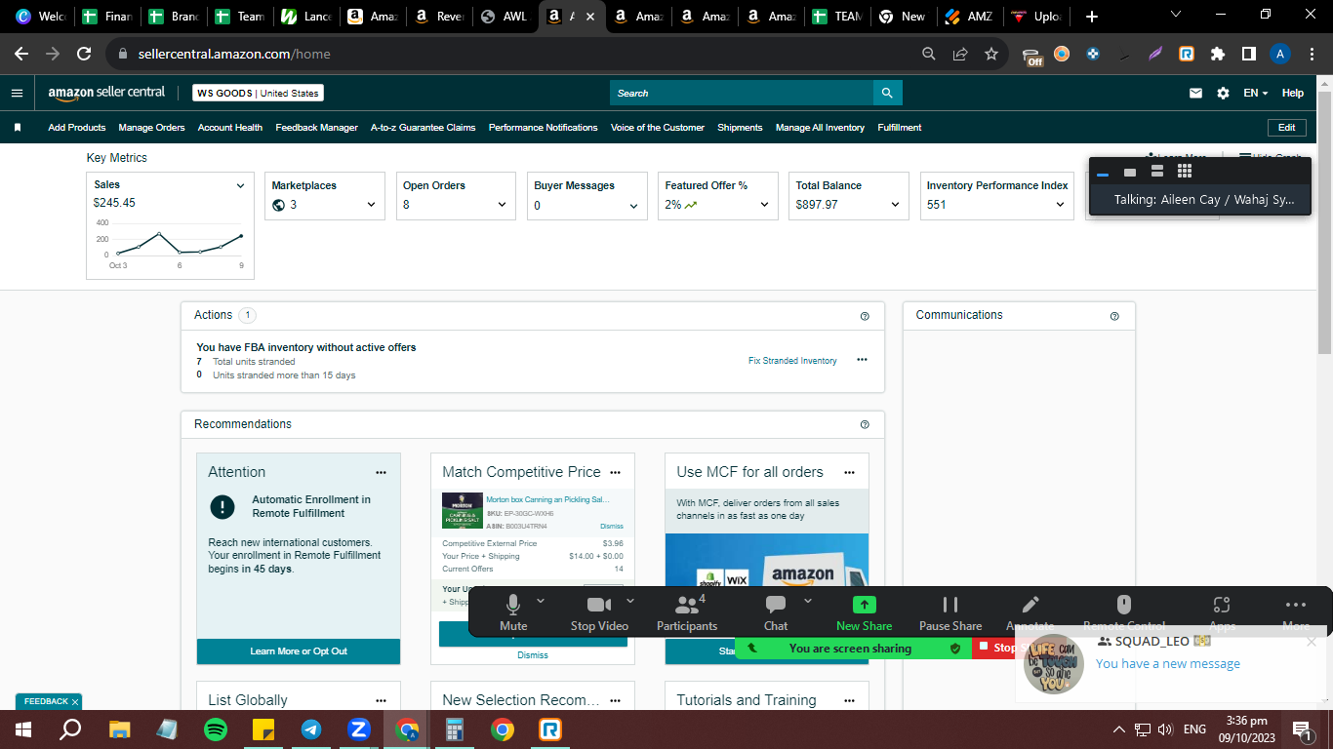Switch Zoom mini panel to grid view
The width and height of the screenshot is (1333, 749).
1185,172
